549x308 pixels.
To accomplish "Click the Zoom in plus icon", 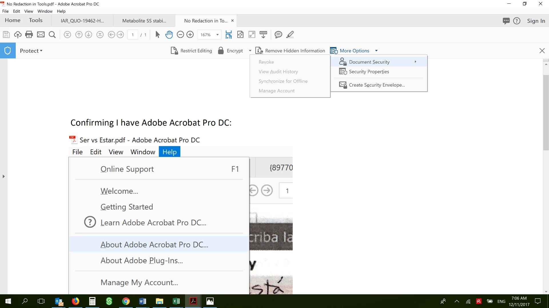I will 190,35.
